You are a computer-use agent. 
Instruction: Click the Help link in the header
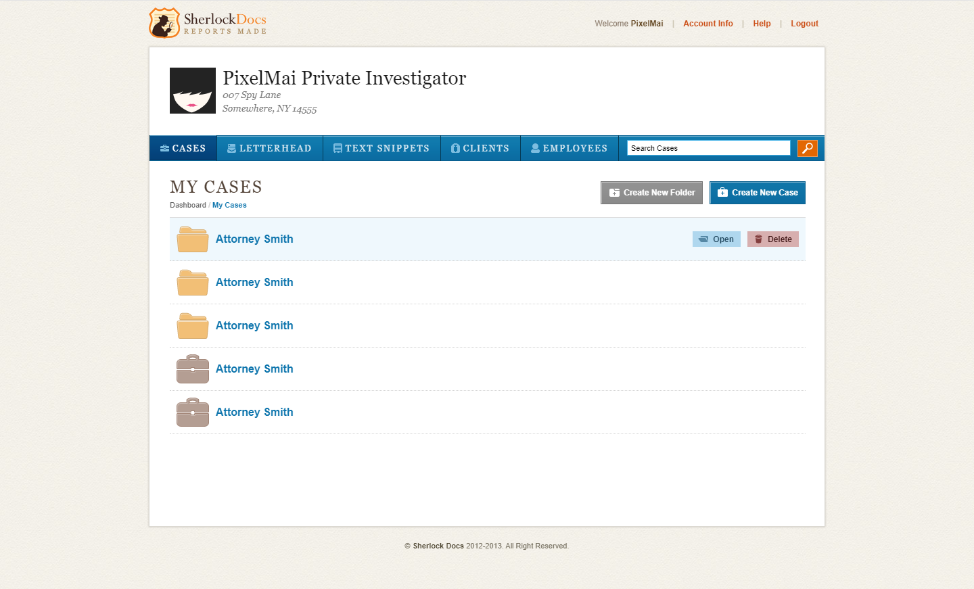(762, 24)
